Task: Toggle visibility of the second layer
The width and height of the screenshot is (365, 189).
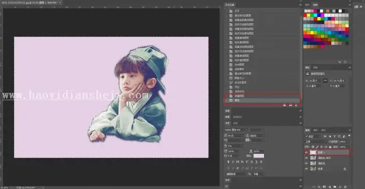Action: click(306, 158)
